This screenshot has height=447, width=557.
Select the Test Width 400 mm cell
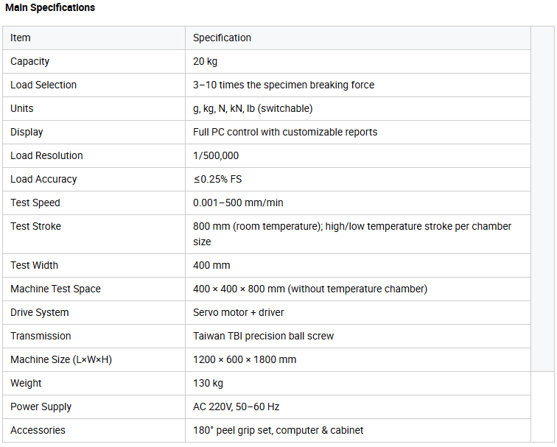tap(358, 266)
